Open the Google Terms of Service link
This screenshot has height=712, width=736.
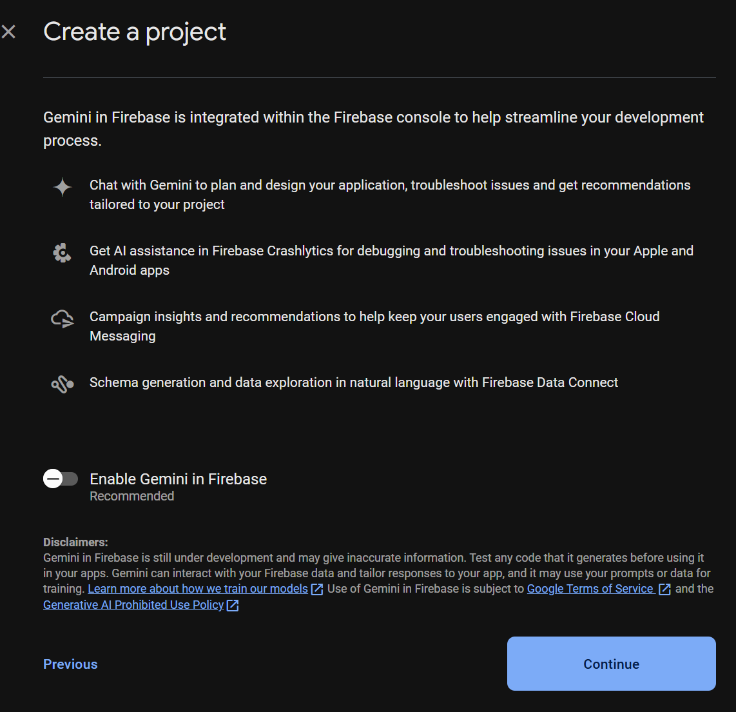[x=590, y=589]
